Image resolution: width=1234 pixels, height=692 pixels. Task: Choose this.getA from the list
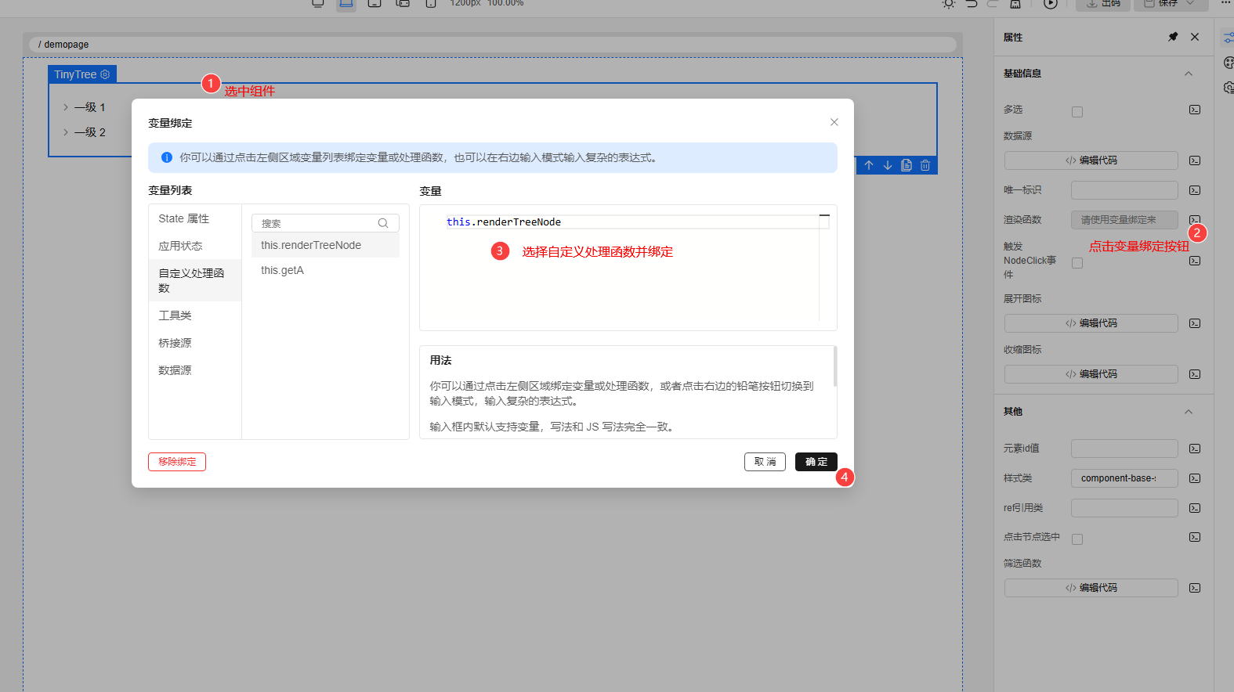pyautogui.click(x=325, y=270)
